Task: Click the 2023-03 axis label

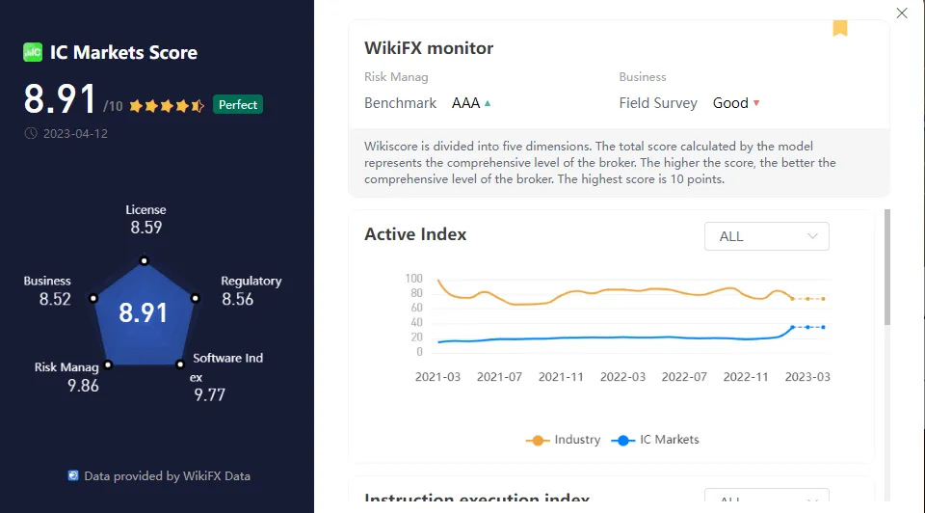Action: coord(807,377)
